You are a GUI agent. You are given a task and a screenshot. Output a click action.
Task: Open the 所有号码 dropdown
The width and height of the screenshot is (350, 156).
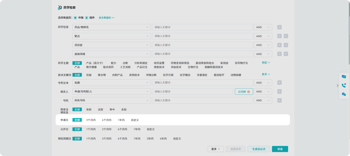(x=112, y=100)
